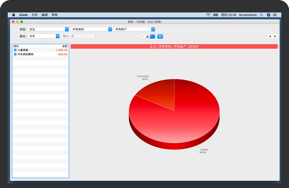Uncheck the 儿童保健 category checkbox
The width and height of the screenshot is (289, 188).
[15, 50]
